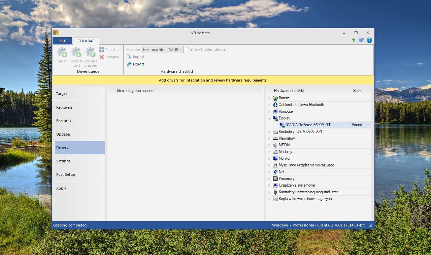431x255 pixels.
Task: Open the Features page
Action: click(80, 121)
